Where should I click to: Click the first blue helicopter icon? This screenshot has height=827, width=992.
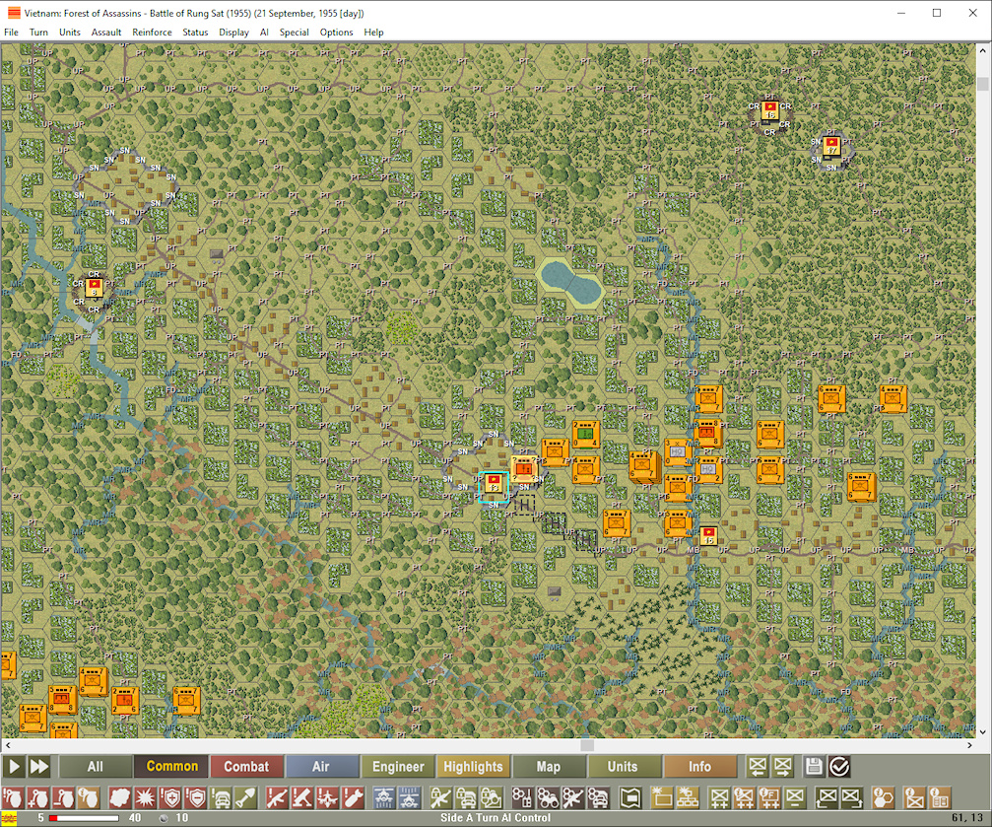(384, 797)
